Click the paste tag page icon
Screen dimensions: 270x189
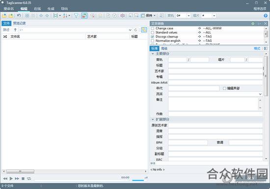tap(114, 16)
